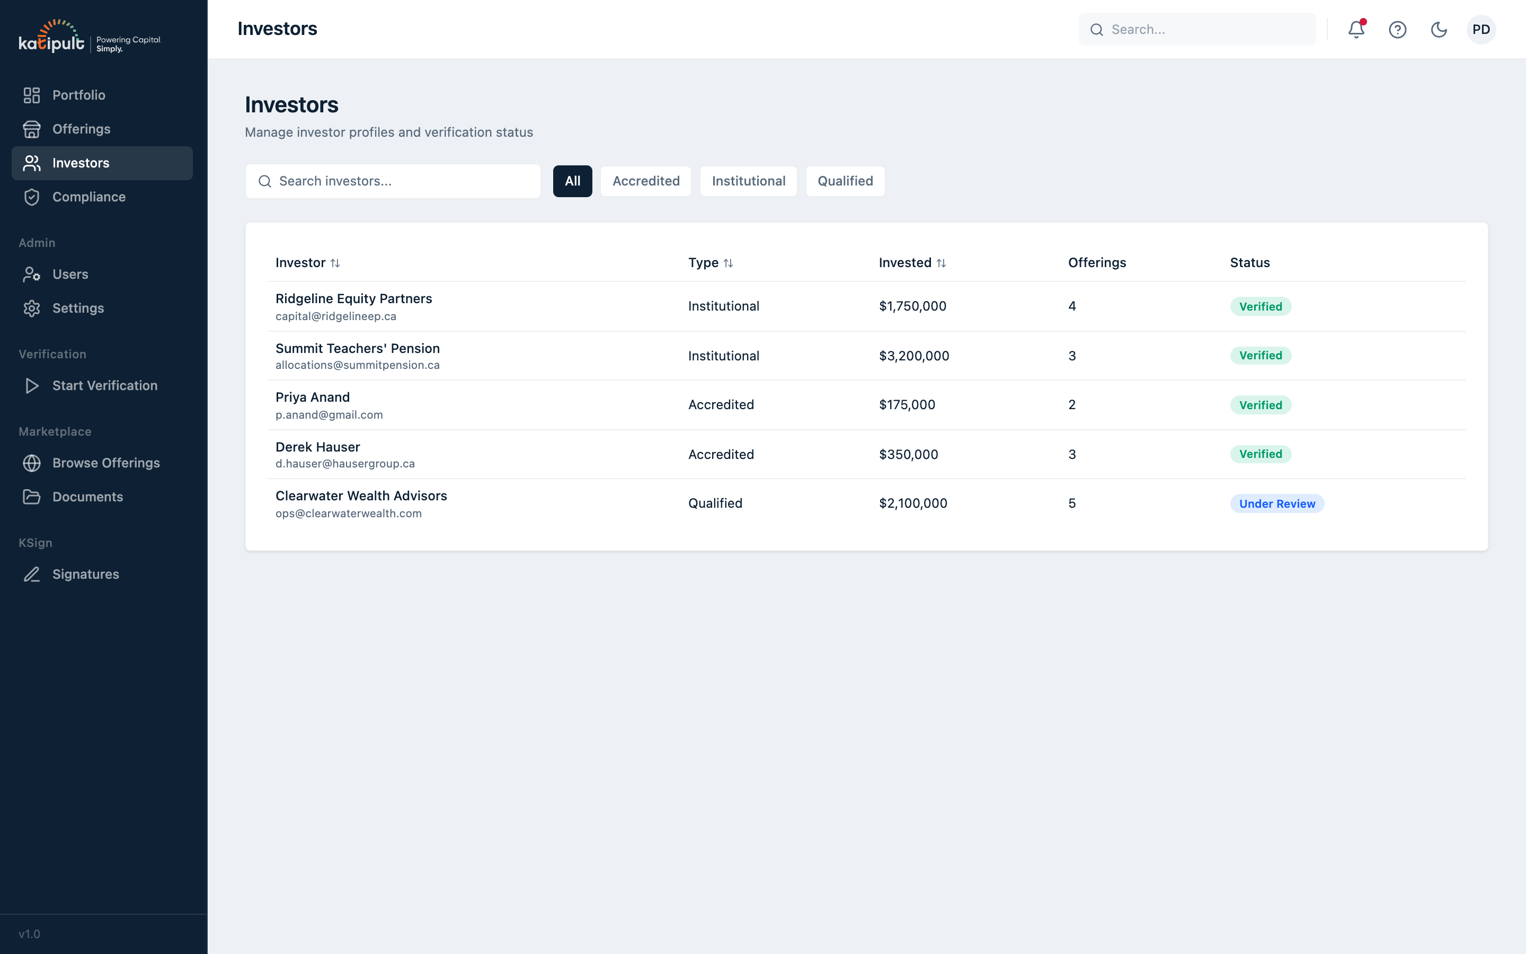Toggle dark mode moon icon
The image size is (1526, 954).
coord(1439,30)
